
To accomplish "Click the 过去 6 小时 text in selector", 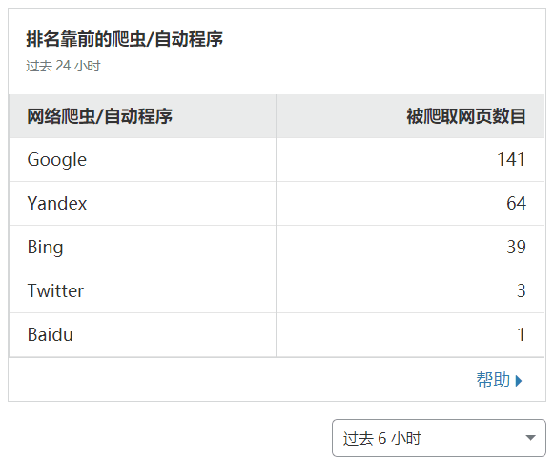I will click(x=381, y=439).
